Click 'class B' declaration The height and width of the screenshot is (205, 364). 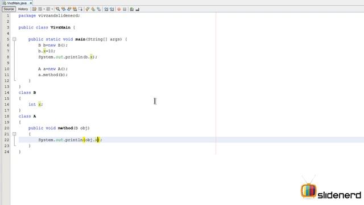click(x=27, y=92)
